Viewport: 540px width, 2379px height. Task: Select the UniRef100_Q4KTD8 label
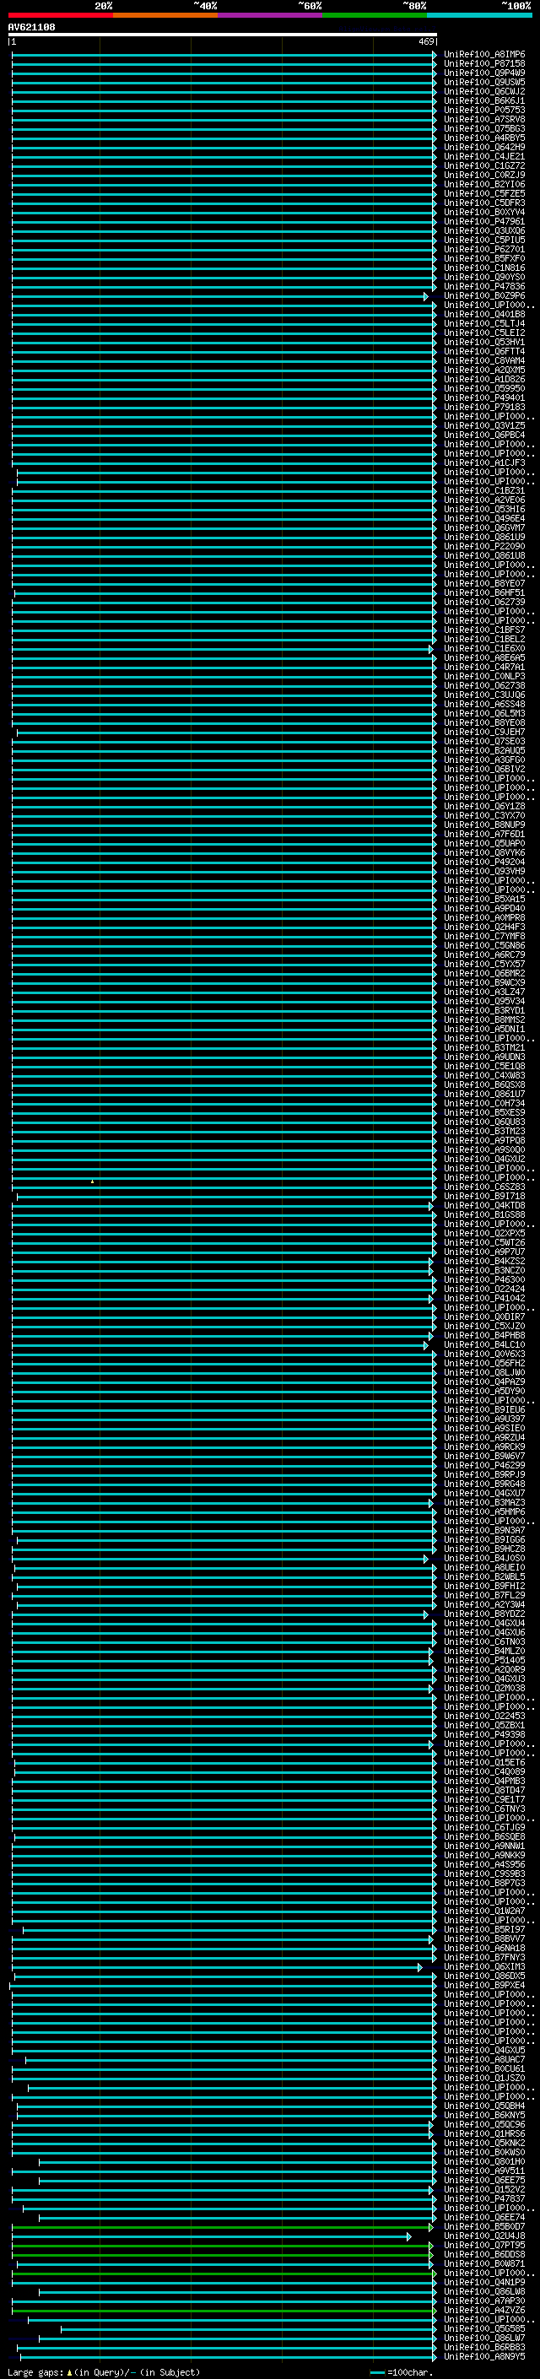(484, 1205)
